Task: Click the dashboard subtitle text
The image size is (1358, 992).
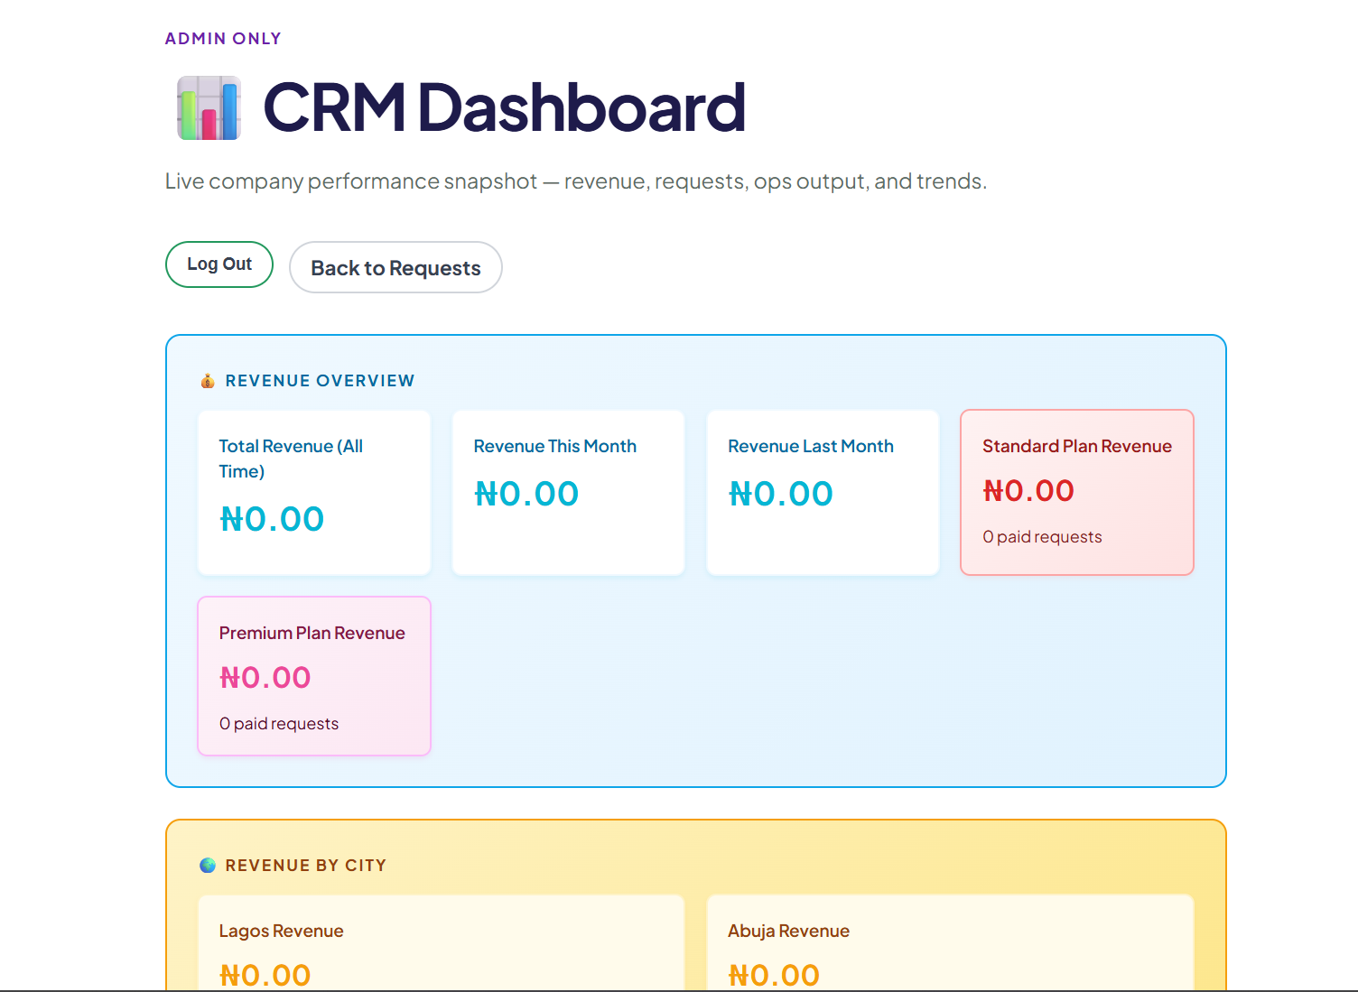Action: pyautogui.click(x=575, y=181)
